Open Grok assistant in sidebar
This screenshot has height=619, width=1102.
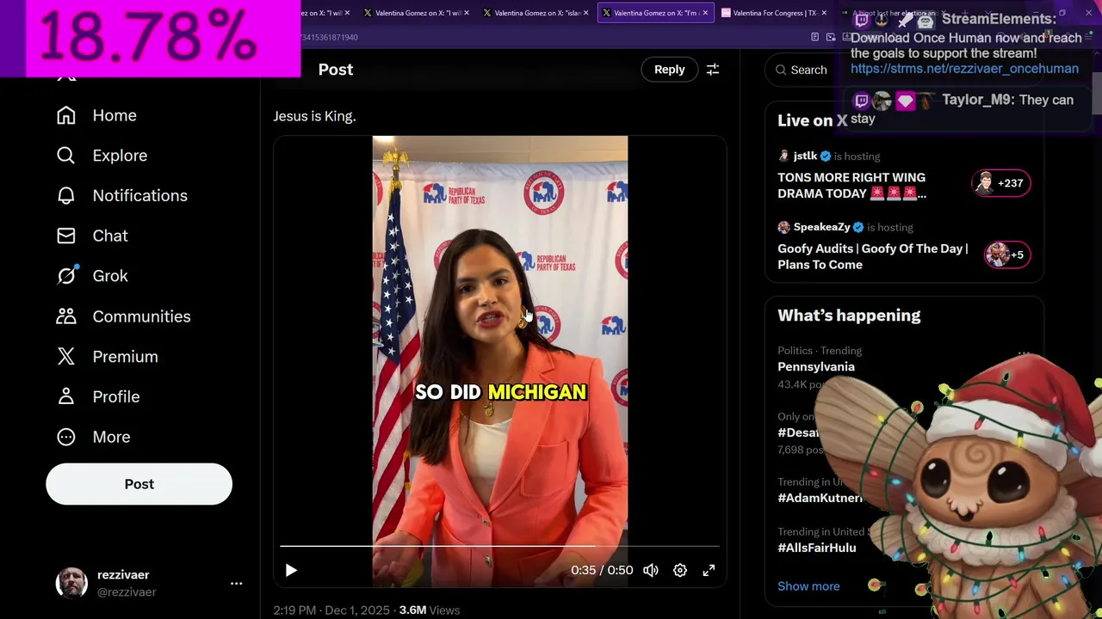click(x=92, y=276)
